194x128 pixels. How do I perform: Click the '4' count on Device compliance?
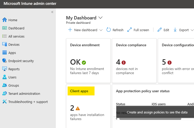pos(118,62)
